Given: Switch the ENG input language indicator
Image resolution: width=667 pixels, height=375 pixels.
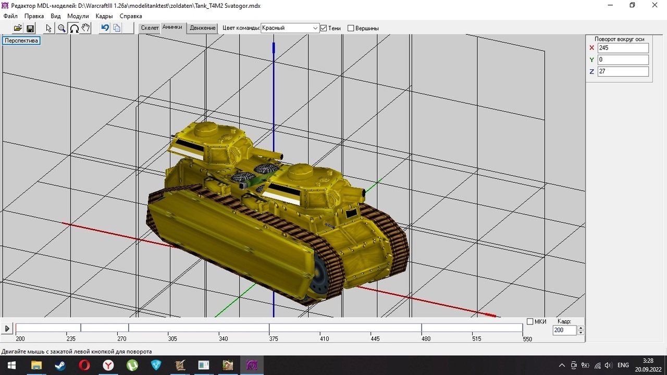Looking at the screenshot, I should click(x=623, y=365).
